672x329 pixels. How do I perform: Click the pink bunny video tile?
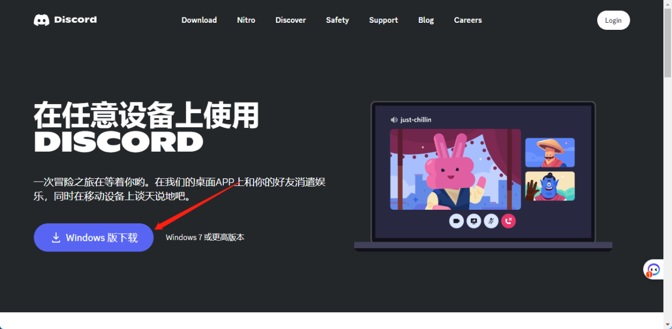pos(455,169)
